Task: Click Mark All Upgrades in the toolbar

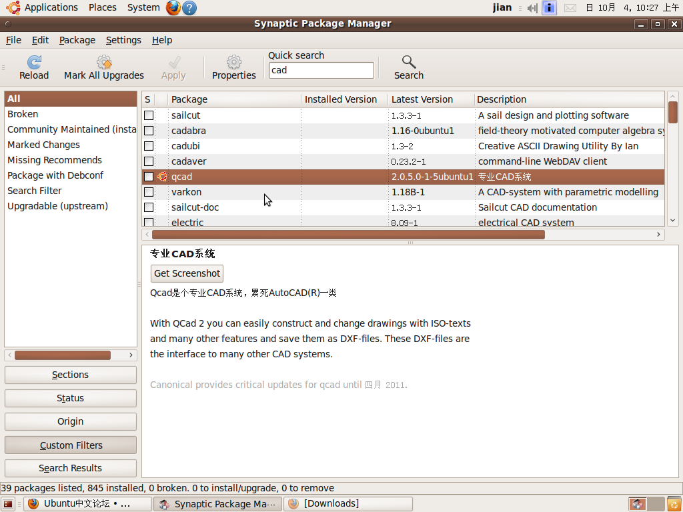Action: (103, 68)
